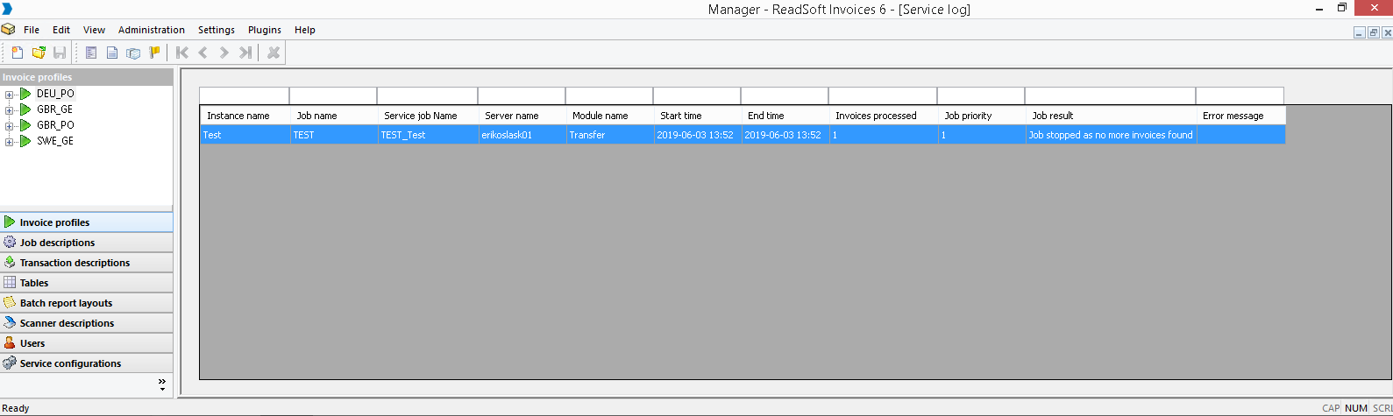The image size is (1393, 416).
Task: Click the TEST_Test service job cell
Action: [427, 135]
